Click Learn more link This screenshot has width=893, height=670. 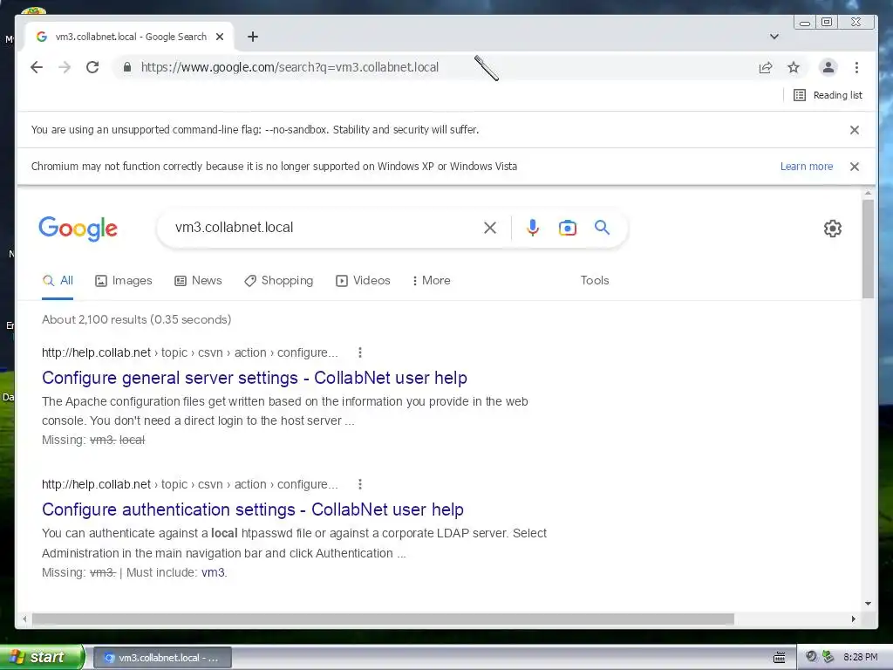click(x=807, y=167)
